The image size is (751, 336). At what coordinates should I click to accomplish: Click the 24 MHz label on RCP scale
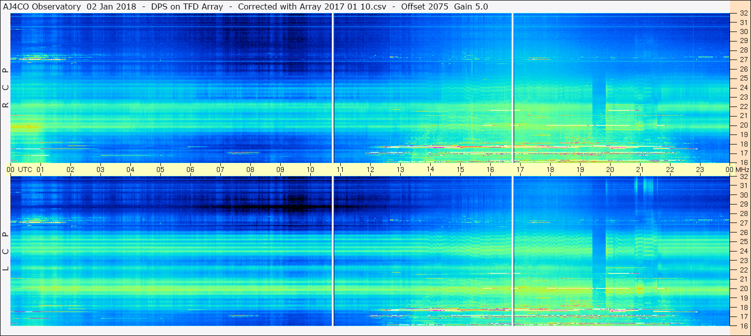744,87
